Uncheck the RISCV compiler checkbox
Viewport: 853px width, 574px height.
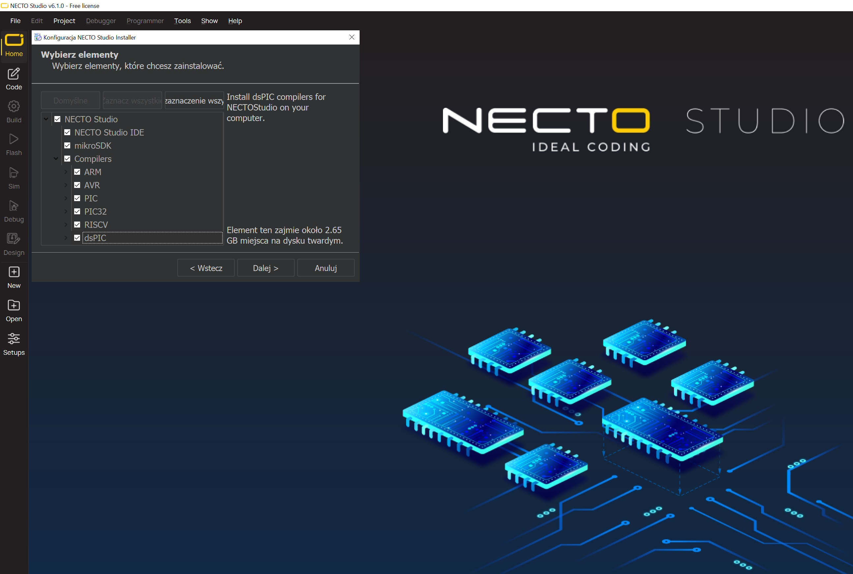click(x=77, y=225)
